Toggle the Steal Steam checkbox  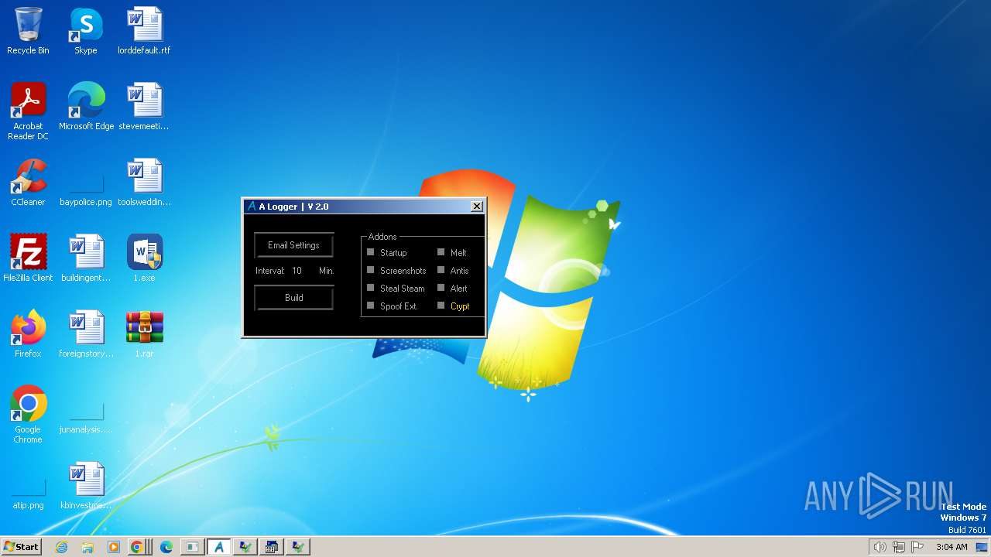pyautogui.click(x=371, y=288)
